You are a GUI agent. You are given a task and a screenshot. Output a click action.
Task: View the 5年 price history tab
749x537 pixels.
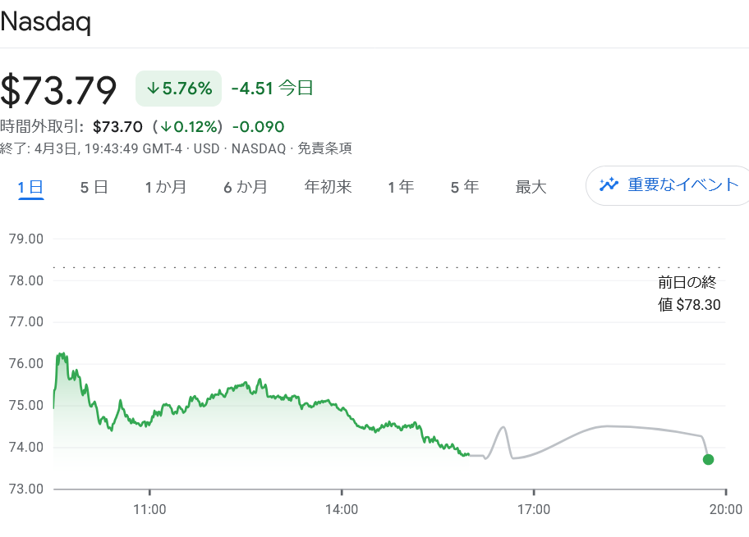click(x=464, y=187)
